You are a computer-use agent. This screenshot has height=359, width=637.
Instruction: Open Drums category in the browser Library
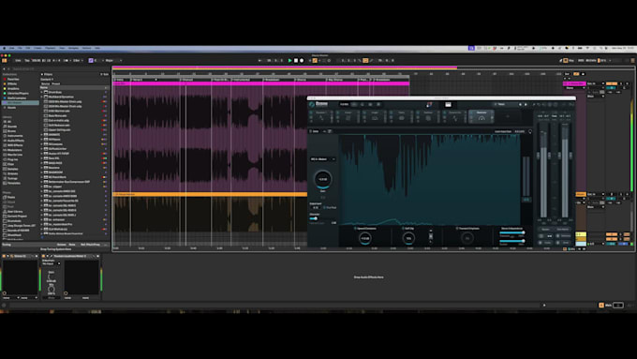[x=12, y=131]
